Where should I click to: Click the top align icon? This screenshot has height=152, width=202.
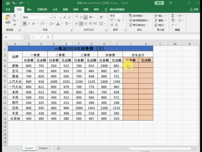point(77,16)
